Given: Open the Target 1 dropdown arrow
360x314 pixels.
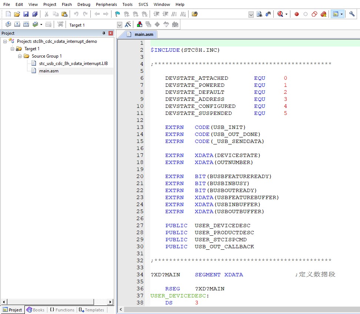Looking at the screenshot, I should [119, 25].
